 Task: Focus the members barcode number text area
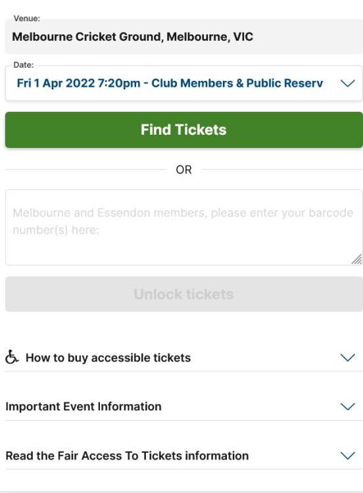click(x=184, y=227)
